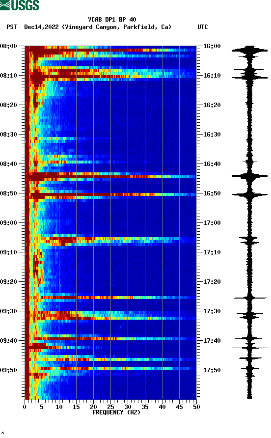Click the 'UTC' timezone label
The width and height of the screenshot is (271, 438).
pyautogui.click(x=203, y=27)
